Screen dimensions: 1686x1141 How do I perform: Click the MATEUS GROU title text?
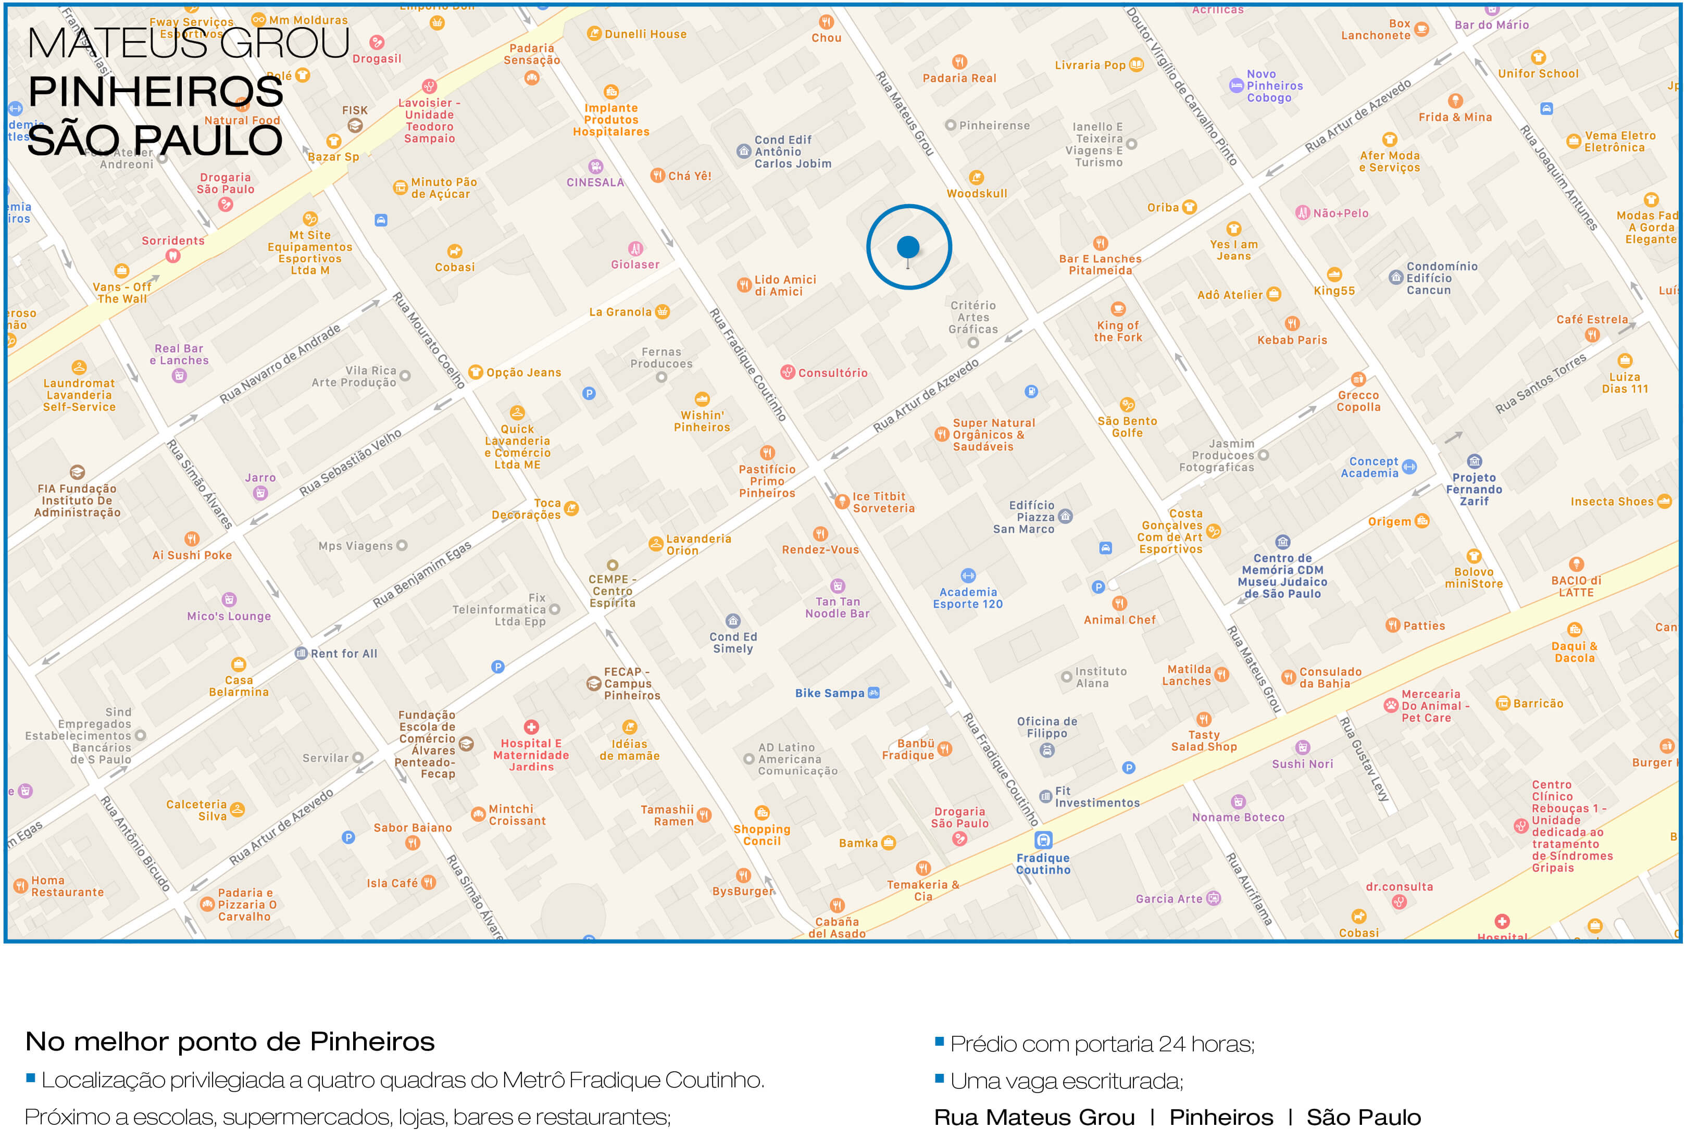pos(188,44)
